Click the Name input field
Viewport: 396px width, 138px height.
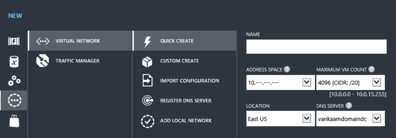316,47
